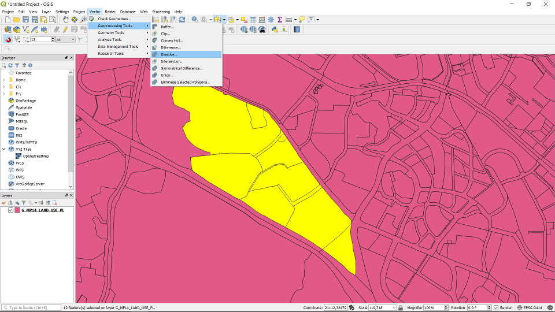Image resolution: width=555 pixels, height=312 pixels.
Task: Click the Pan Map hand tool
Action: [65, 20]
